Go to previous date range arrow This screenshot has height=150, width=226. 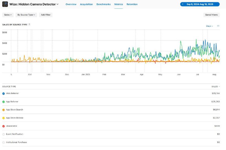click(x=182, y=4)
